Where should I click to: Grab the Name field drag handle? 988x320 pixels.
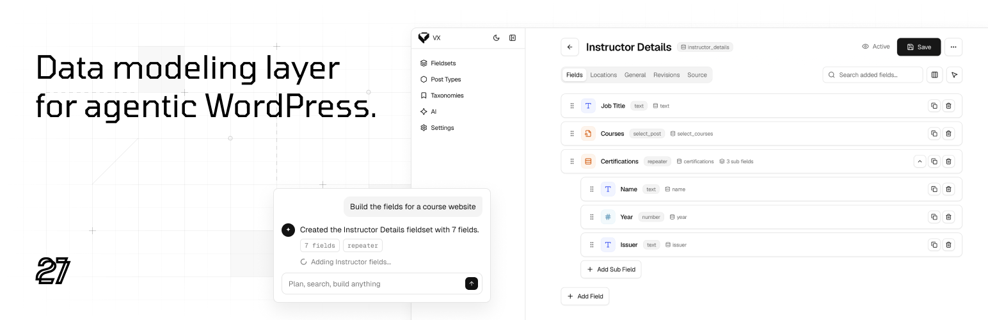click(x=592, y=189)
